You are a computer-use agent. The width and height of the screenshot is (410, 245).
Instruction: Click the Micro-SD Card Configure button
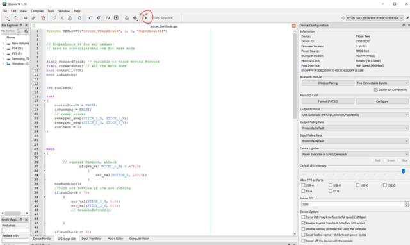tap(382, 101)
